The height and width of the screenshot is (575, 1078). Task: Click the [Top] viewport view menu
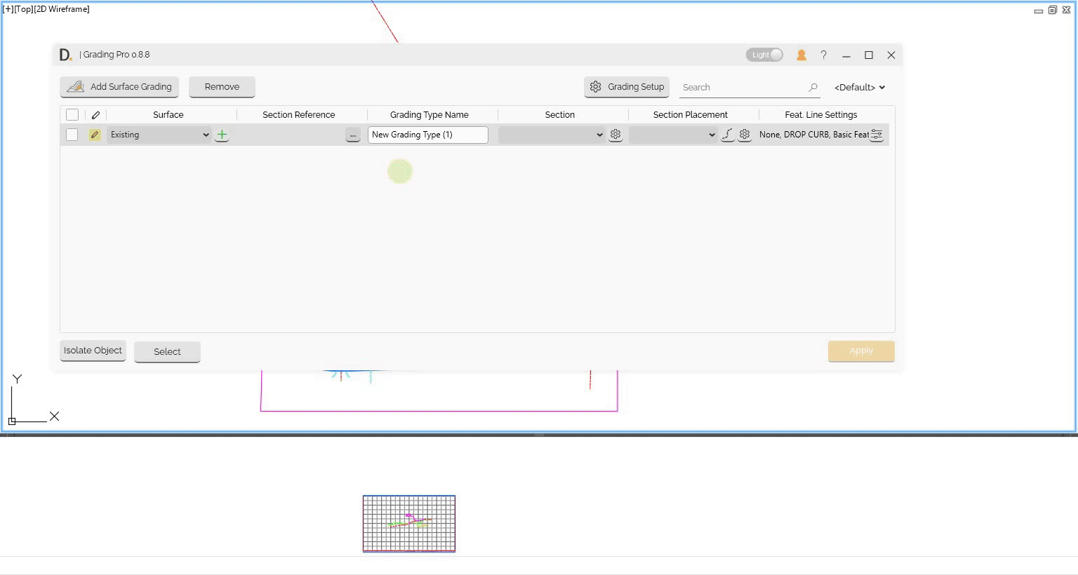(23, 9)
